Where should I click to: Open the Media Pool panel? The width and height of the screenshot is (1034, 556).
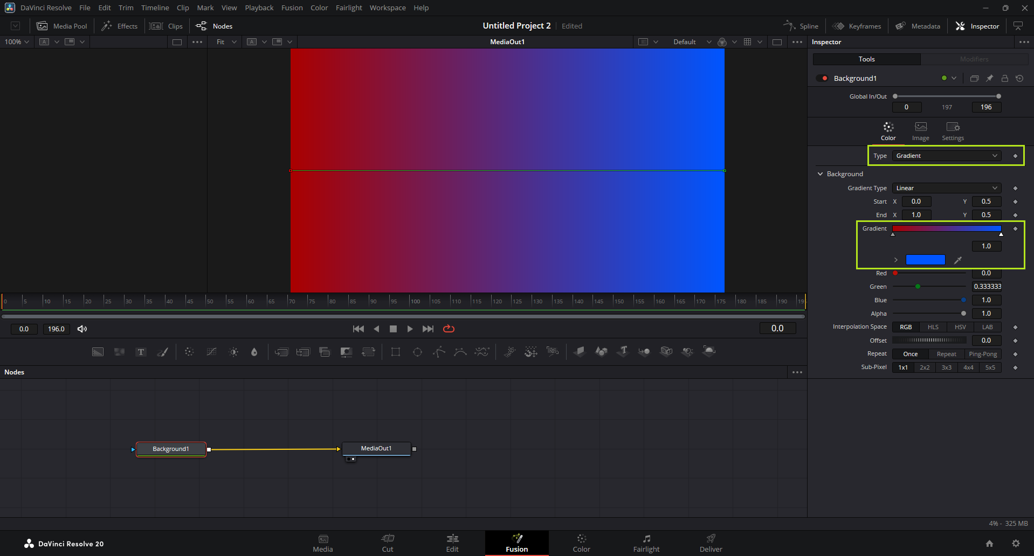tap(62, 26)
